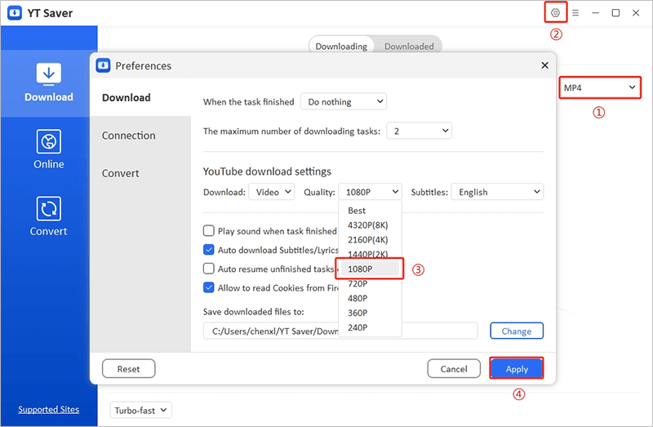Choose 2160P(4K) quality option
Image resolution: width=653 pixels, height=427 pixels.
371,239
